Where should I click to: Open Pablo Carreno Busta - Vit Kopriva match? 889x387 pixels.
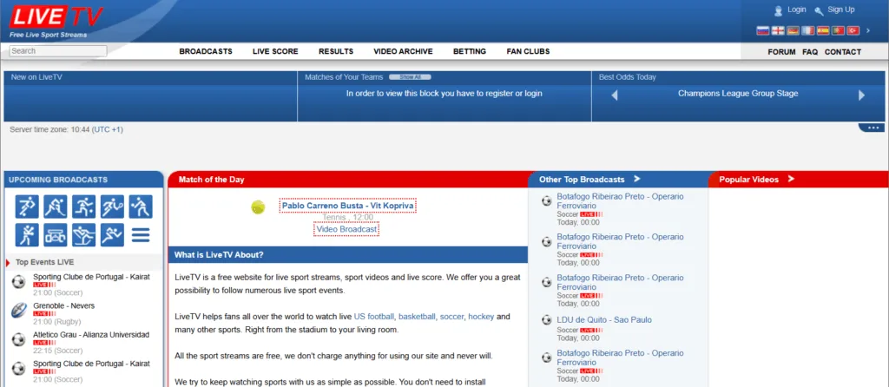click(x=347, y=206)
